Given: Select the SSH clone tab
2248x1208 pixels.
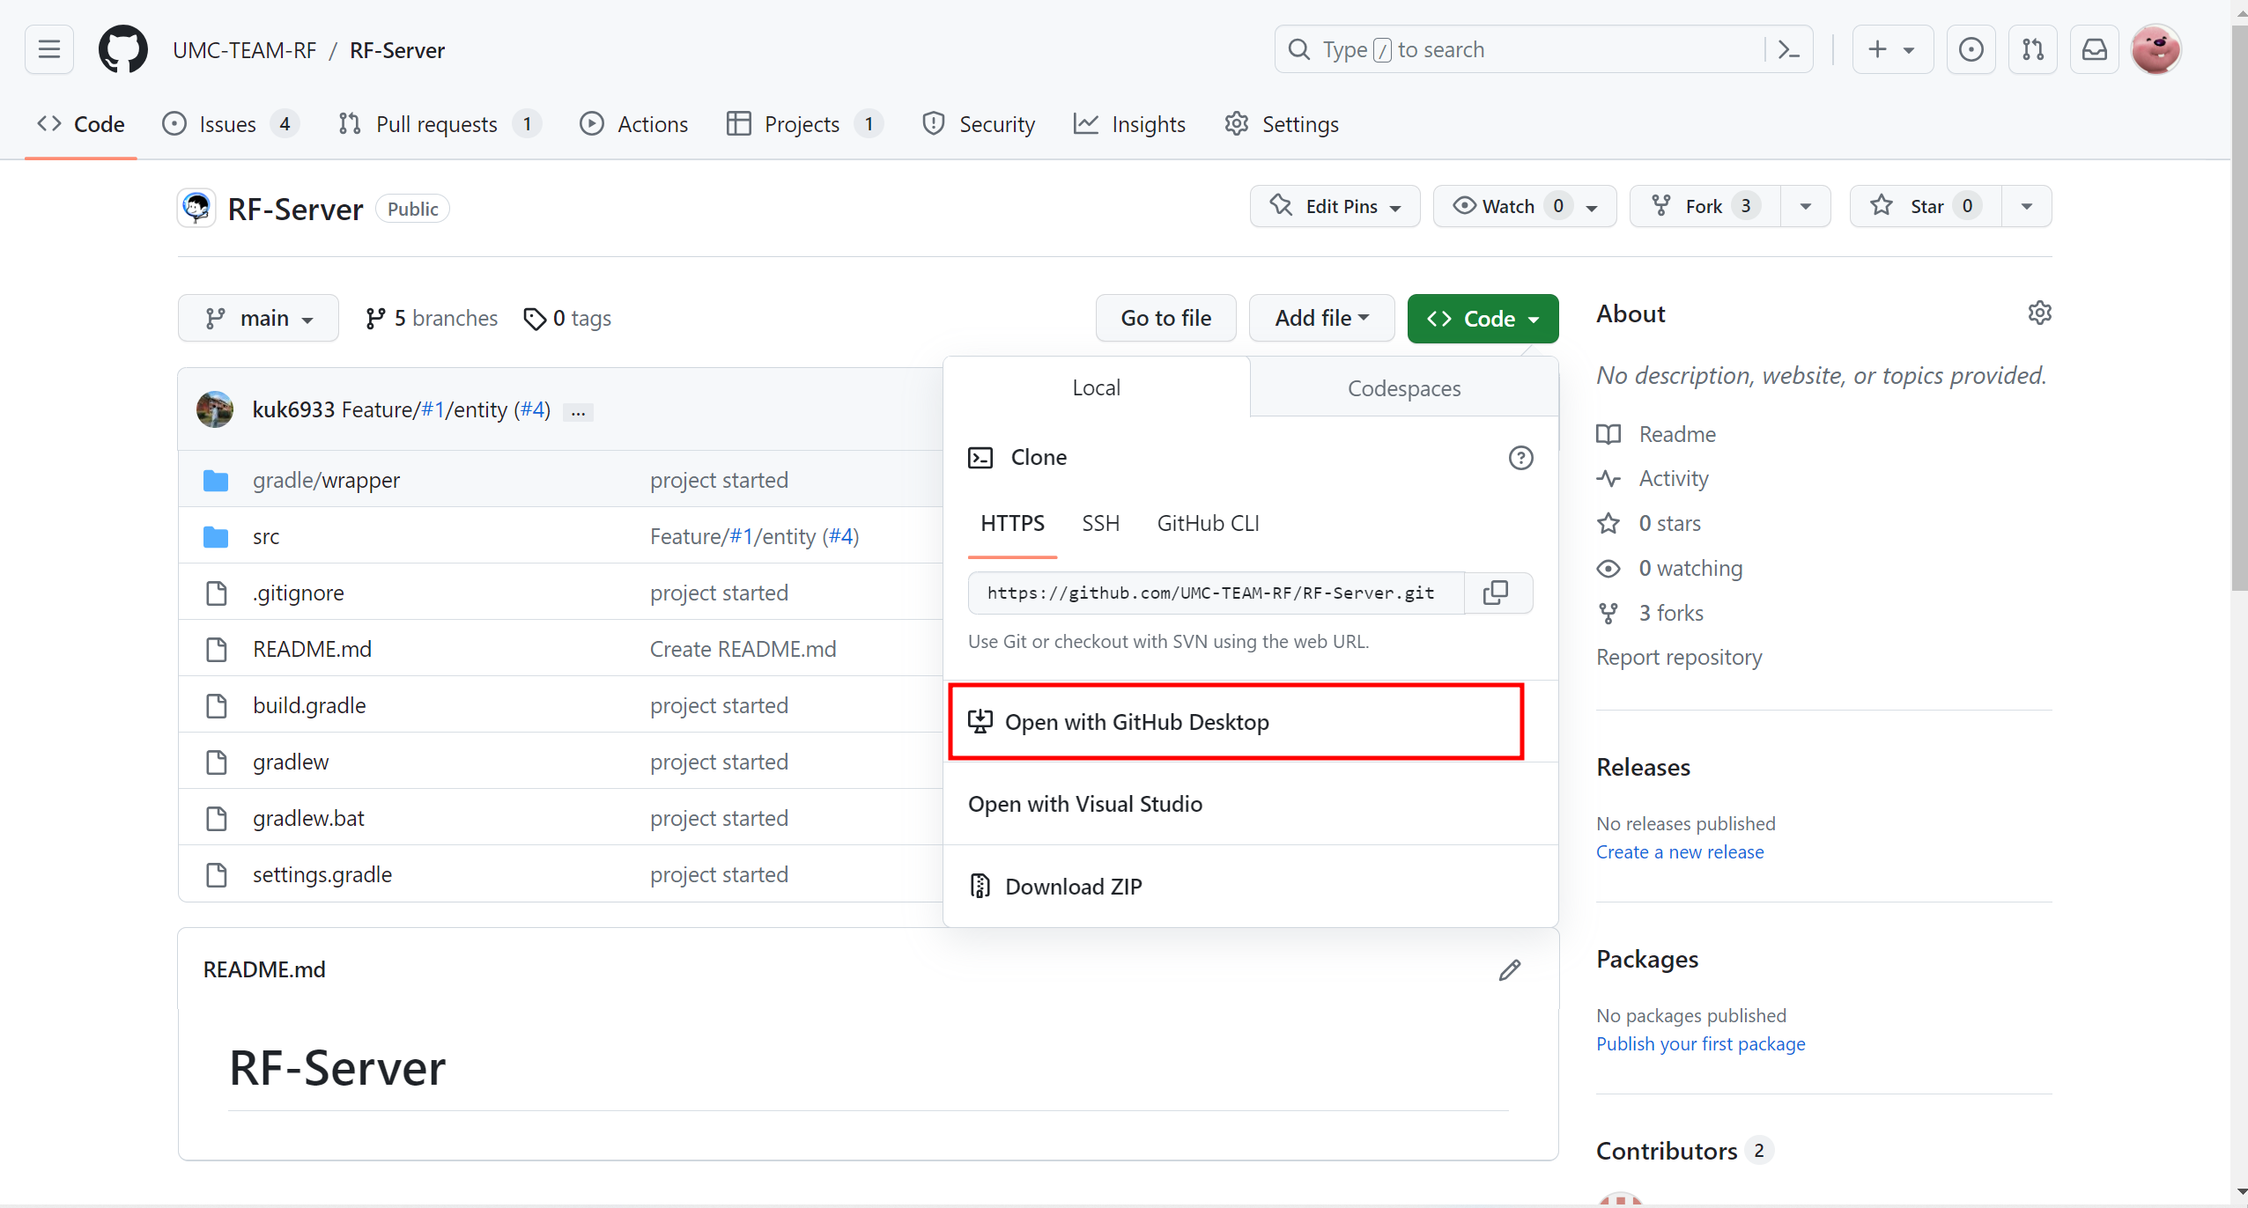Looking at the screenshot, I should (1100, 523).
